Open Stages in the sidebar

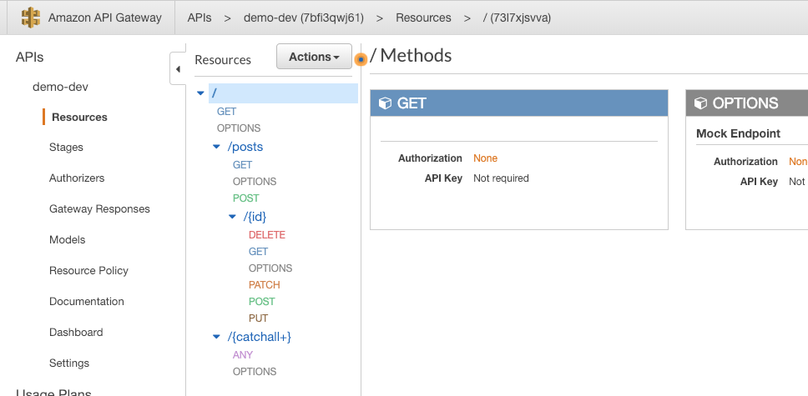[66, 148]
